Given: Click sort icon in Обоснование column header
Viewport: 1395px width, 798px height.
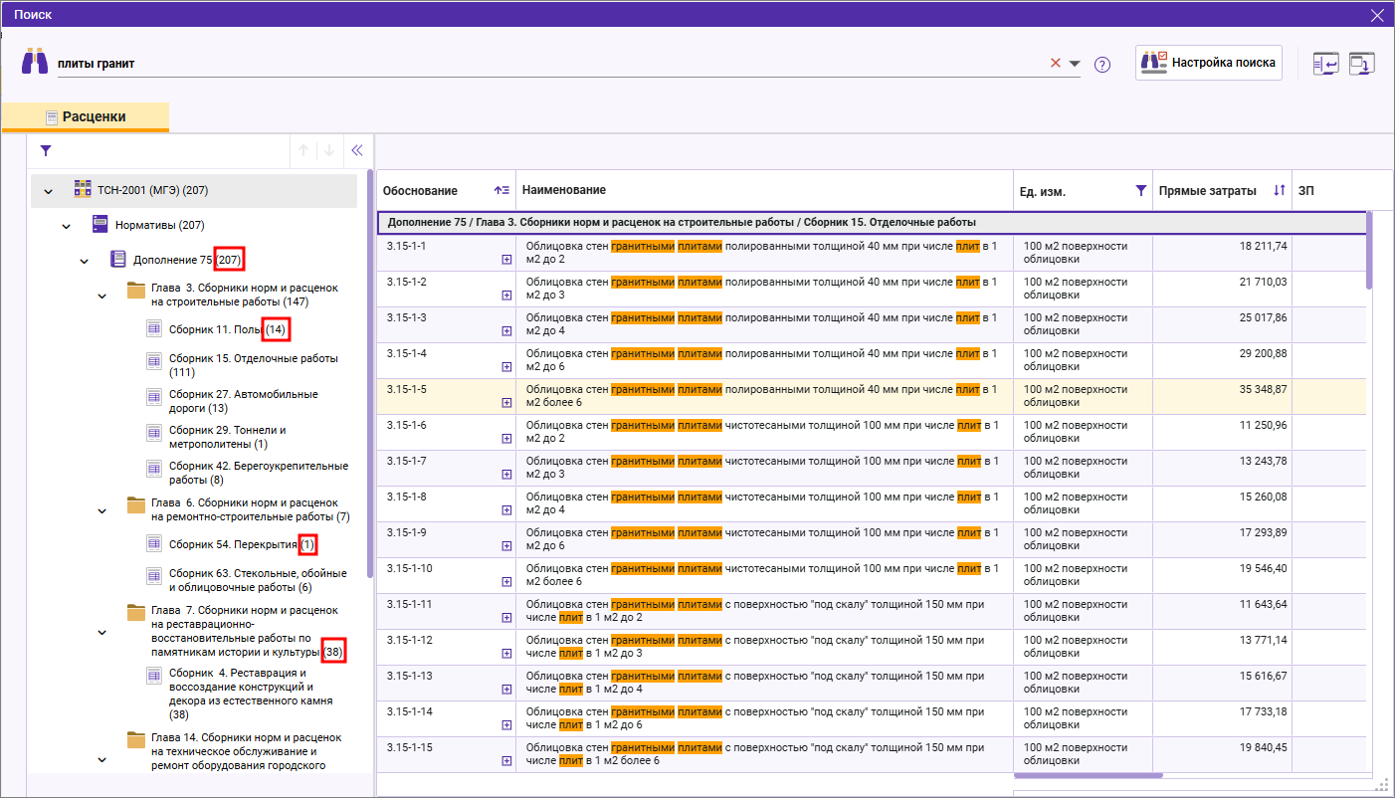Looking at the screenshot, I should (501, 191).
